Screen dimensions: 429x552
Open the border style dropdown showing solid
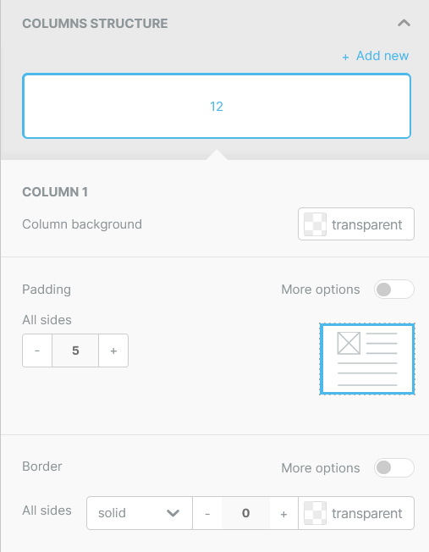[x=140, y=513]
